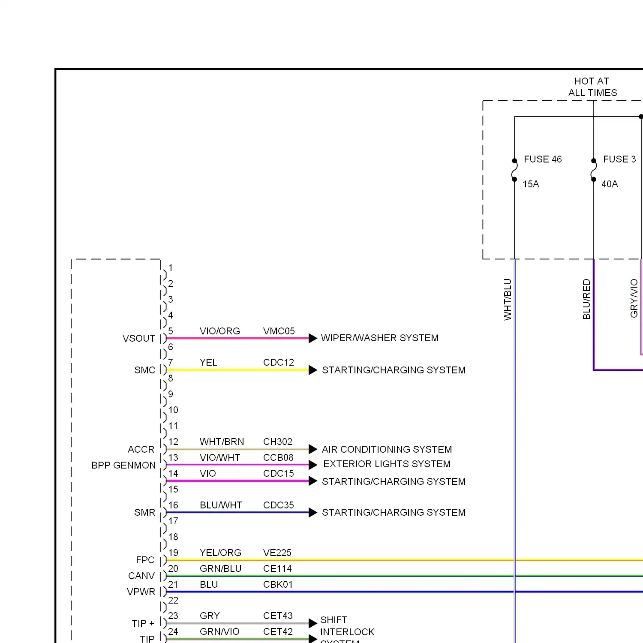Viewport: 643px width, 643px height.
Task: Select circuit code CBK01
Action: pos(278,584)
